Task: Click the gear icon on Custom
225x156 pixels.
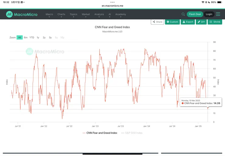Action: [x=168, y=22]
